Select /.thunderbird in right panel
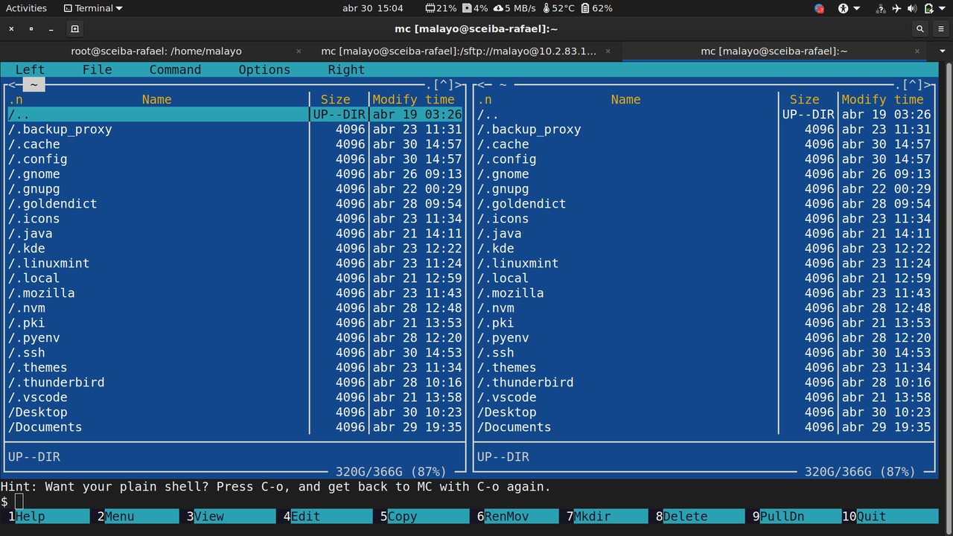Screen dimensions: 953x536 coord(704,383)
